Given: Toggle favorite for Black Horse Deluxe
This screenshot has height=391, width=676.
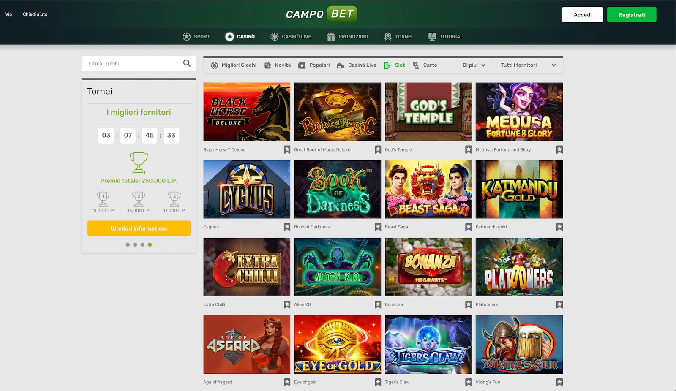Looking at the screenshot, I should tap(286, 149).
